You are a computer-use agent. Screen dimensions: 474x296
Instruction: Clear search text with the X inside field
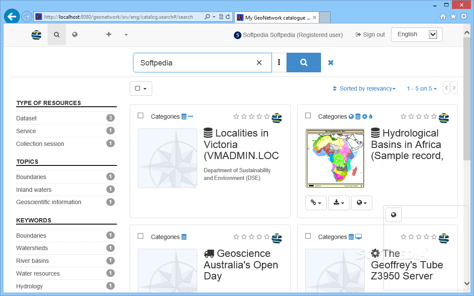point(259,63)
